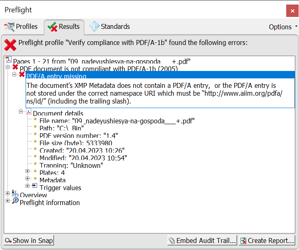The image size is (299, 250).
Task: Click the Overview hierarchy icon
Action: coord(15,193)
